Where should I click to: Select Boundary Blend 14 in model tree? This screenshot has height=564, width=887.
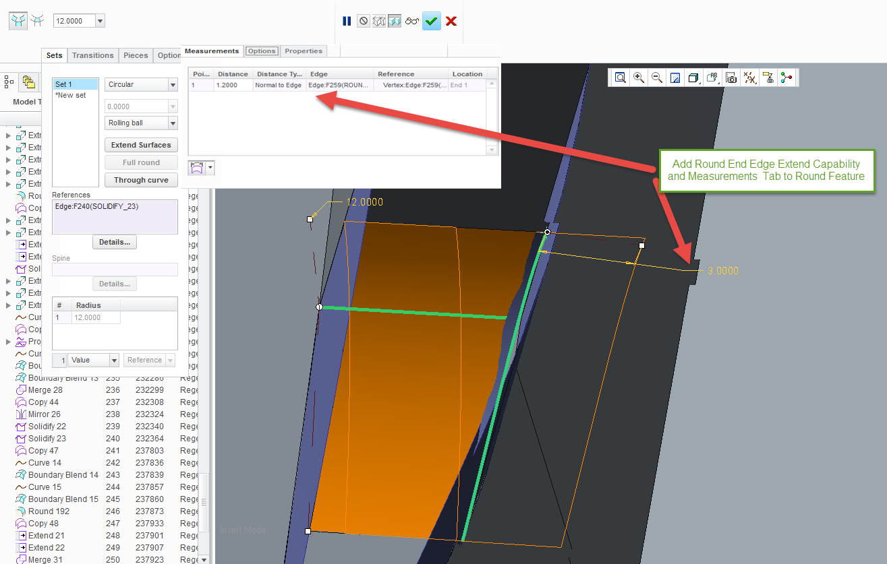(x=63, y=475)
